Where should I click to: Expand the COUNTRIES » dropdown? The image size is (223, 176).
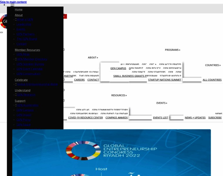[213, 65]
